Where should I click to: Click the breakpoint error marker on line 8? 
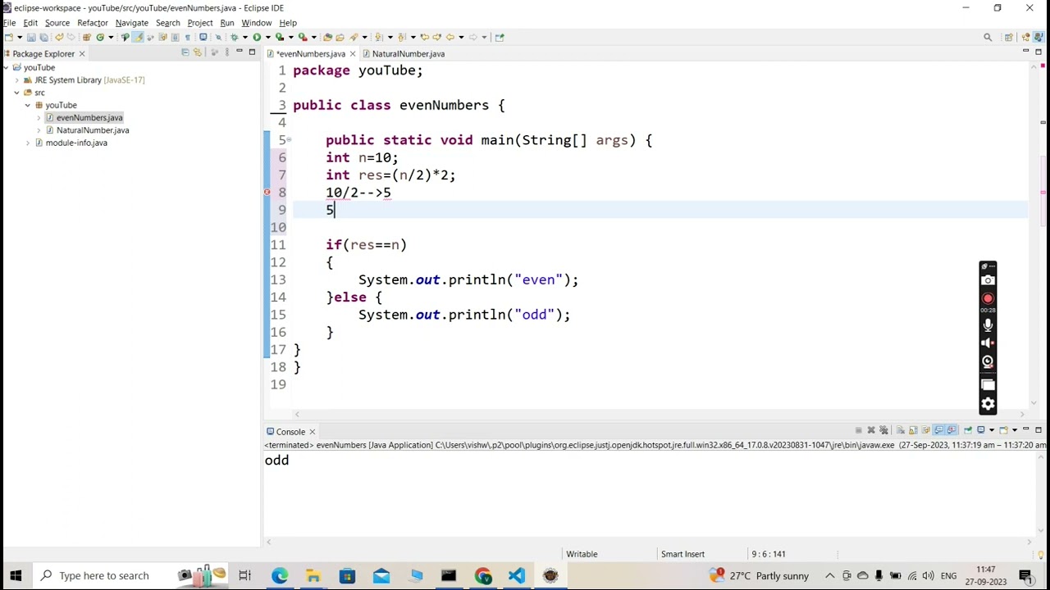click(x=267, y=193)
